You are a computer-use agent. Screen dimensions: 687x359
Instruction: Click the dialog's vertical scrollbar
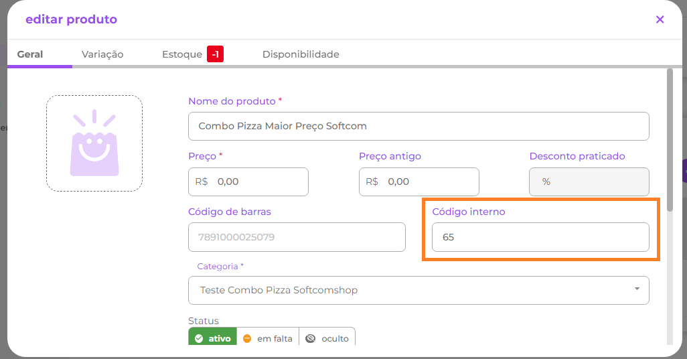pos(670,147)
